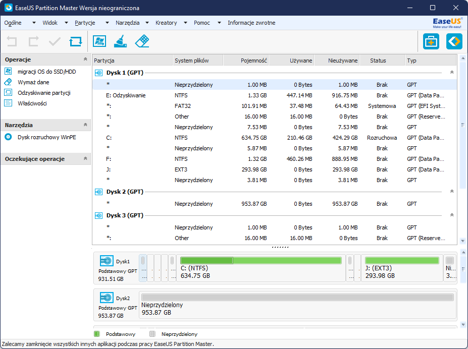
Task: Click the Właściwości link
Action: [32, 103]
